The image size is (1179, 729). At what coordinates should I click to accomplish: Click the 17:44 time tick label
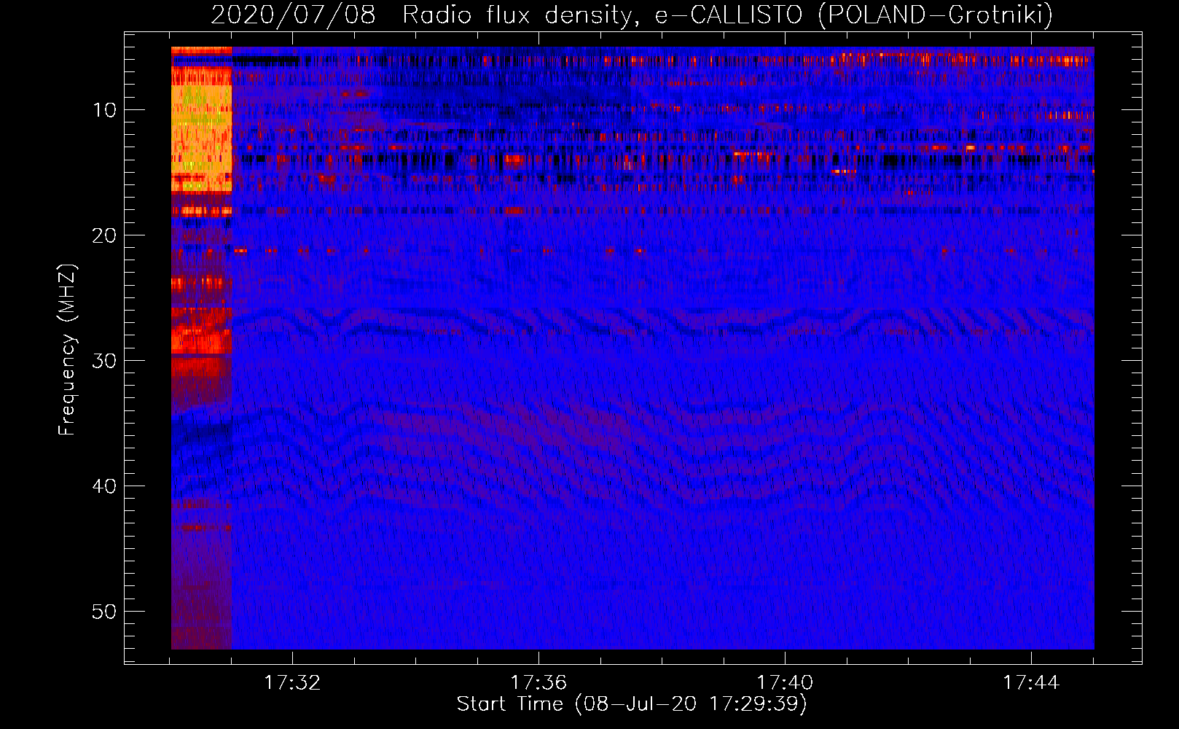(x=1031, y=682)
